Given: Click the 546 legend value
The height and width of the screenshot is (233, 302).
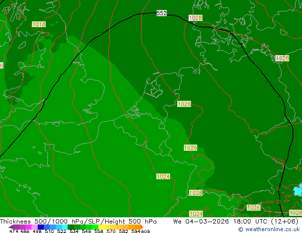Looking at the screenshot, I should pos(86,231).
